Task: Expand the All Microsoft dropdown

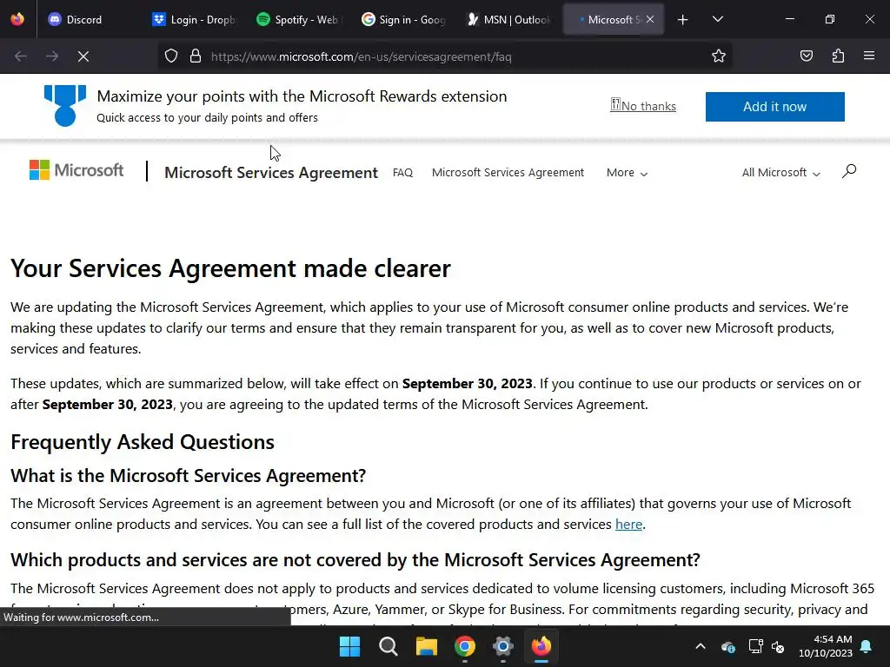Action: click(780, 173)
